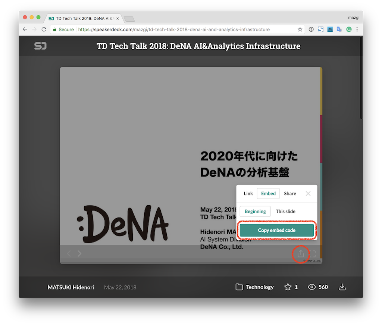Viewport: 382px width, 325px height.
Task: Enter fullscreen mode on the slide player
Action: coord(313,254)
